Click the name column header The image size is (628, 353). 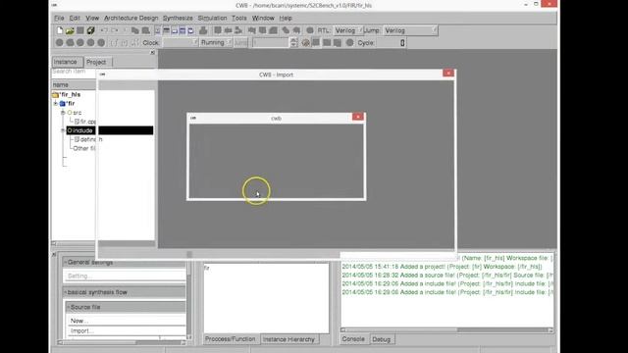coord(74,85)
